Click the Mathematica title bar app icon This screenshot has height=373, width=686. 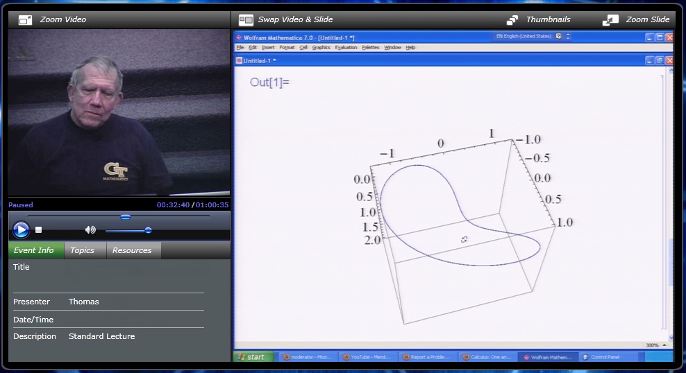coord(239,37)
